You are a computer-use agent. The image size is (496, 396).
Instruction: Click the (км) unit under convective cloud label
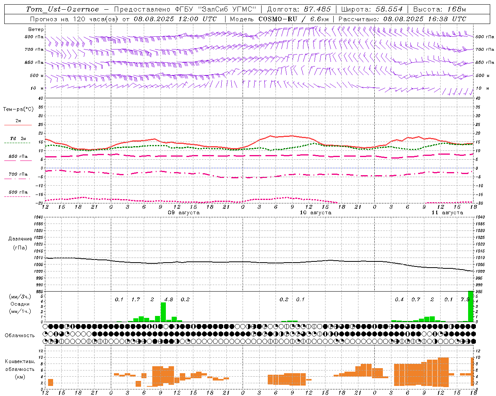(x=20, y=377)
